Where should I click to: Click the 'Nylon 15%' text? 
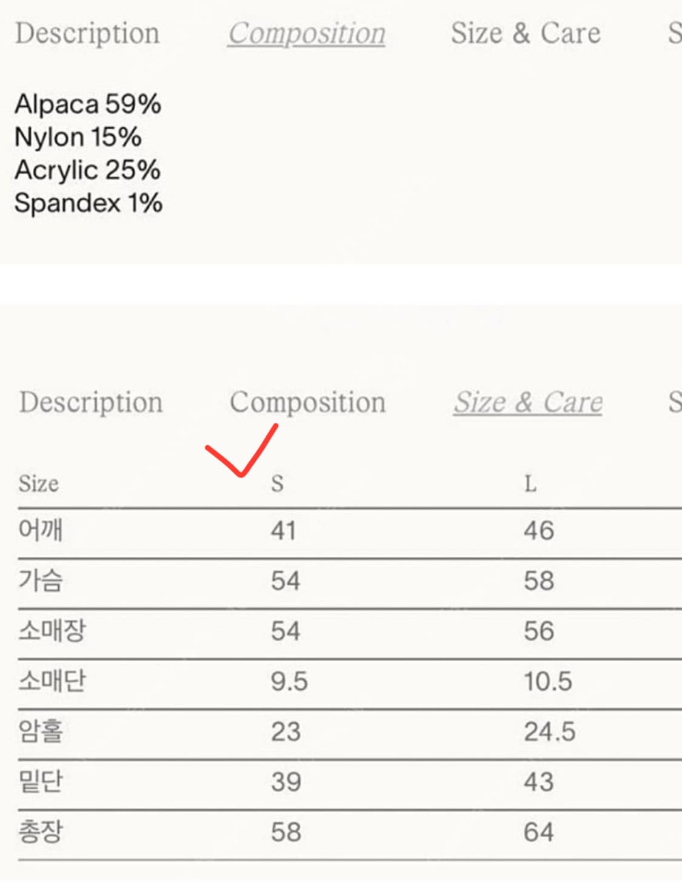tap(79, 137)
